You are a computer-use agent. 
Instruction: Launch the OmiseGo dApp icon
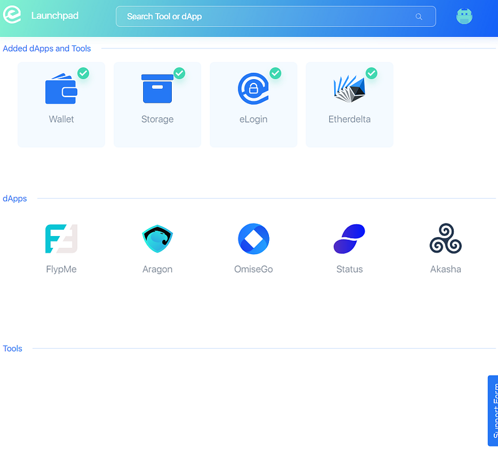tap(253, 238)
